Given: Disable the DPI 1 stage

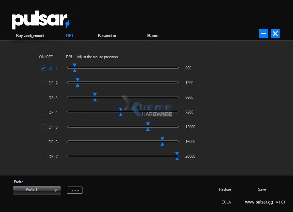Looking at the screenshot, I should pos(43,68).
